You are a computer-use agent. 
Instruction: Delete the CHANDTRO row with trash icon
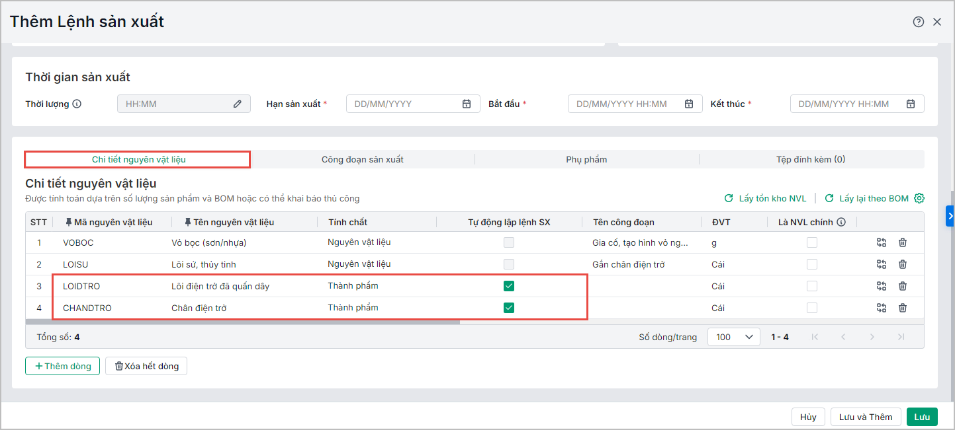tap(903, 308)
